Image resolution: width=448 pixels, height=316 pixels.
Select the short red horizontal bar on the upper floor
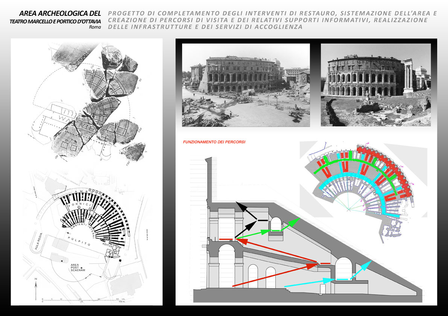(226, 239)
